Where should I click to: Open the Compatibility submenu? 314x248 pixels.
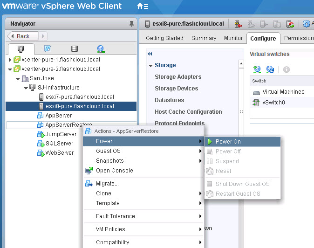click(143, 242)
